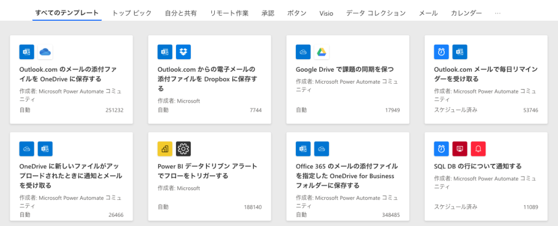The height and width of the screenshot is (226, 558).
Task: Click スケジュール済み label on daily reminder card
Action: (456, 110)
